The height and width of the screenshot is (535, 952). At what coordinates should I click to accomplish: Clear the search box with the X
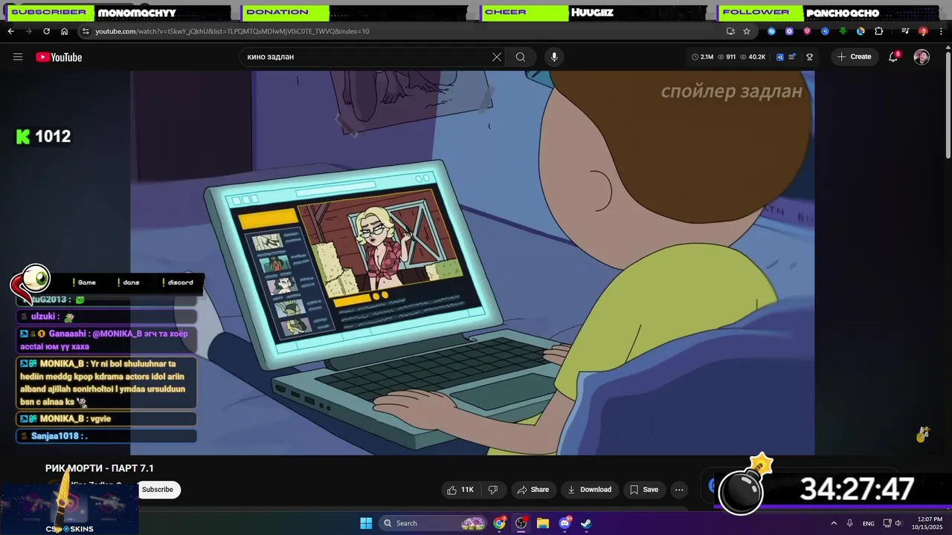497,57
